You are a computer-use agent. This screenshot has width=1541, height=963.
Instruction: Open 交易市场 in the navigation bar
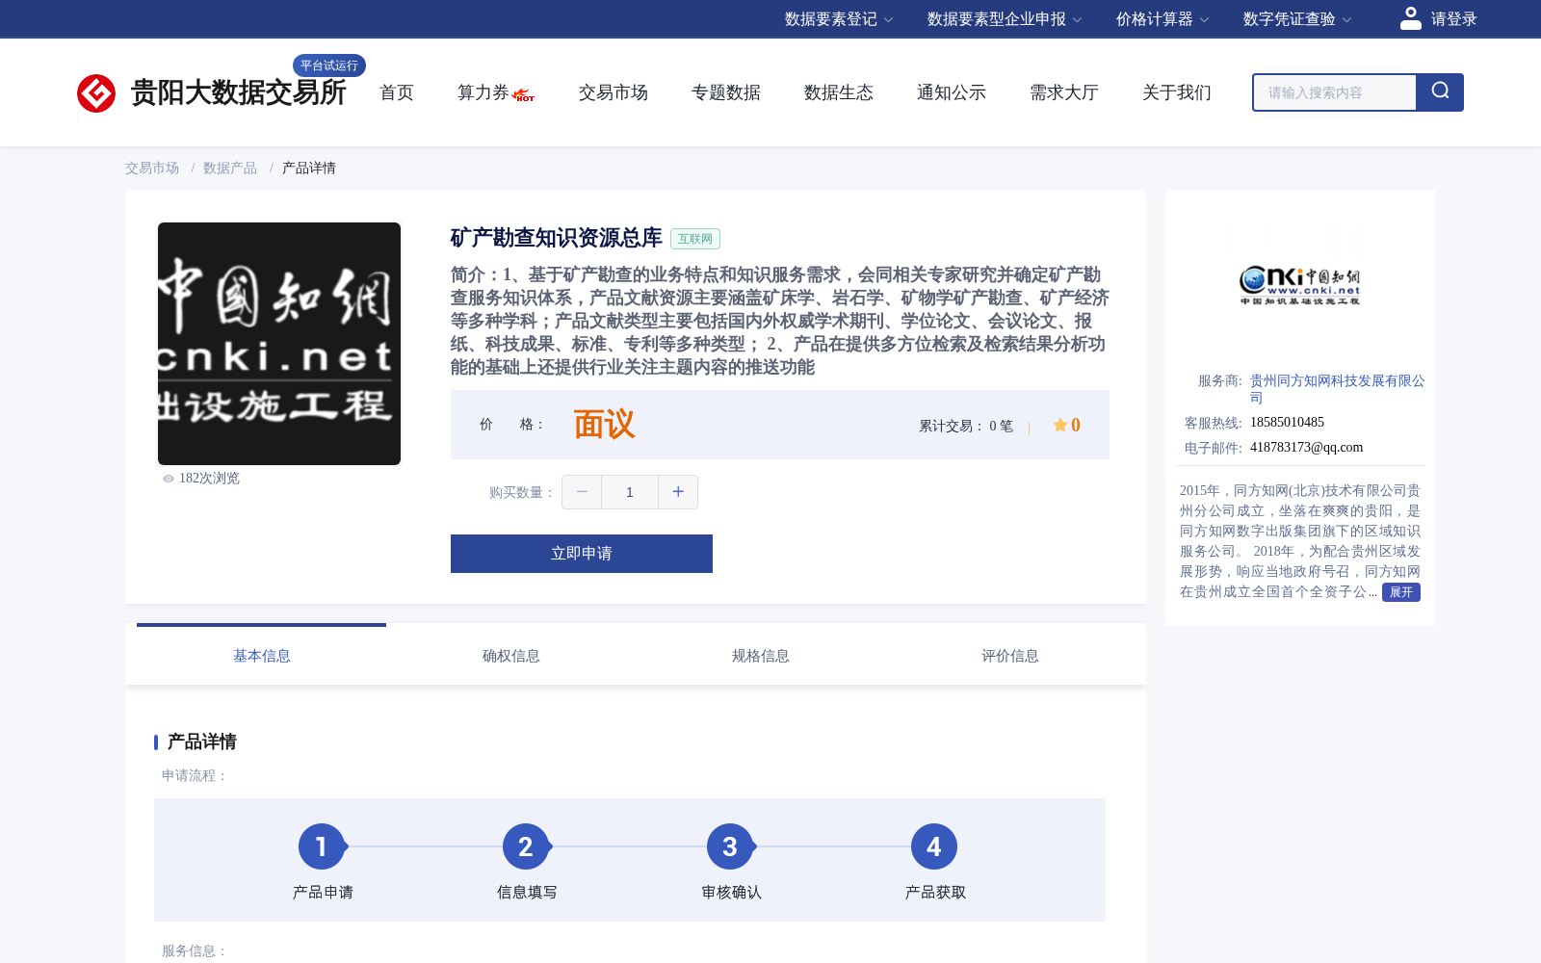[x=614, y=92]
